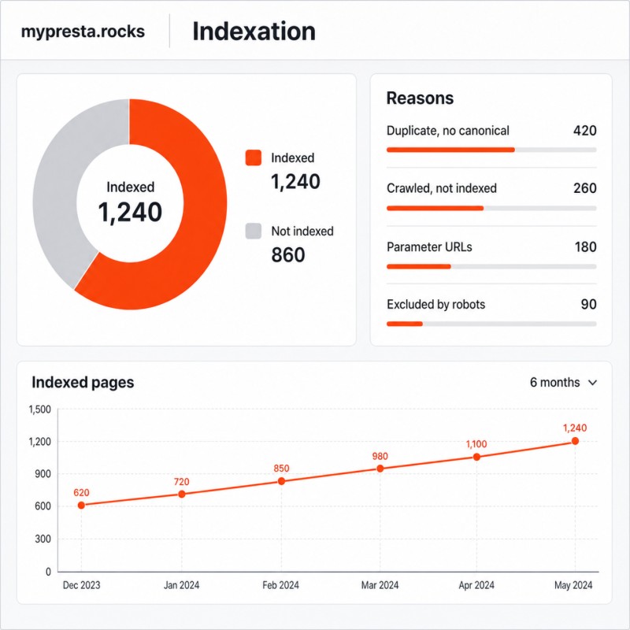This screenshot has height=630, width=630.
Task: Click the 1,200 y-axis label
Action: 40,442
